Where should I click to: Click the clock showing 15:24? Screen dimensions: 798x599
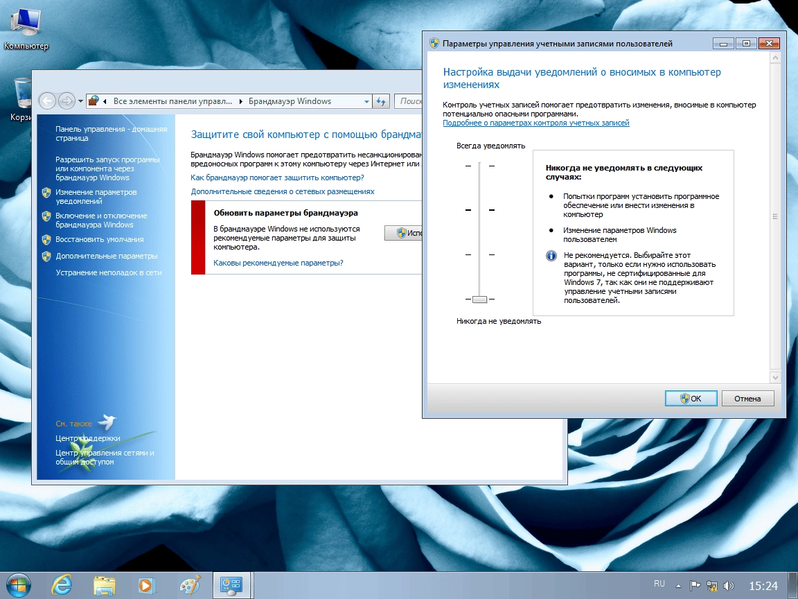(763, 586)
